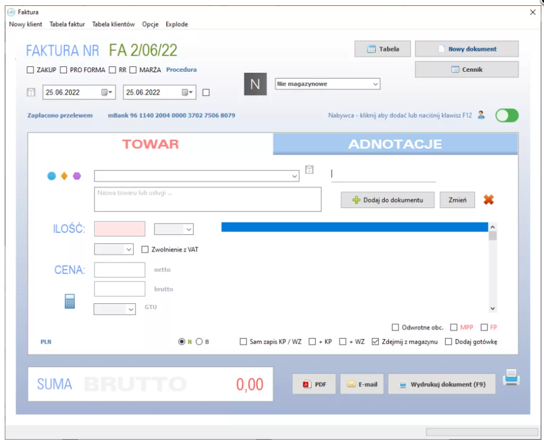The width and height of the screenshot is (544, 444).
Task: Open calendar picker of second date field
Action: pos(188,92)
